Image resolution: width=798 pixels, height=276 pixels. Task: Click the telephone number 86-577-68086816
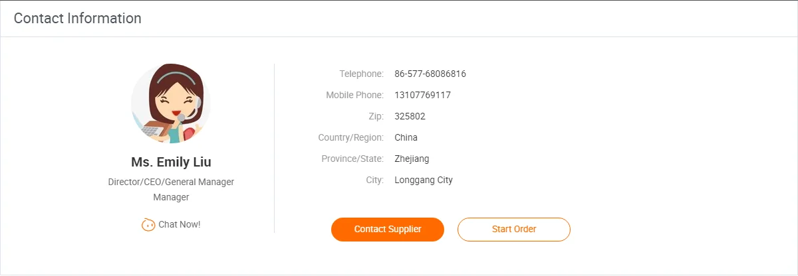(430, 74)
